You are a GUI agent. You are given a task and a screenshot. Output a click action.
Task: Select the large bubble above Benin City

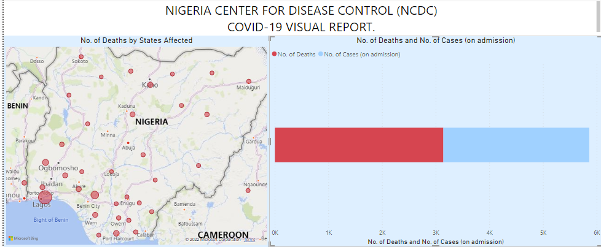pos(95,195)
